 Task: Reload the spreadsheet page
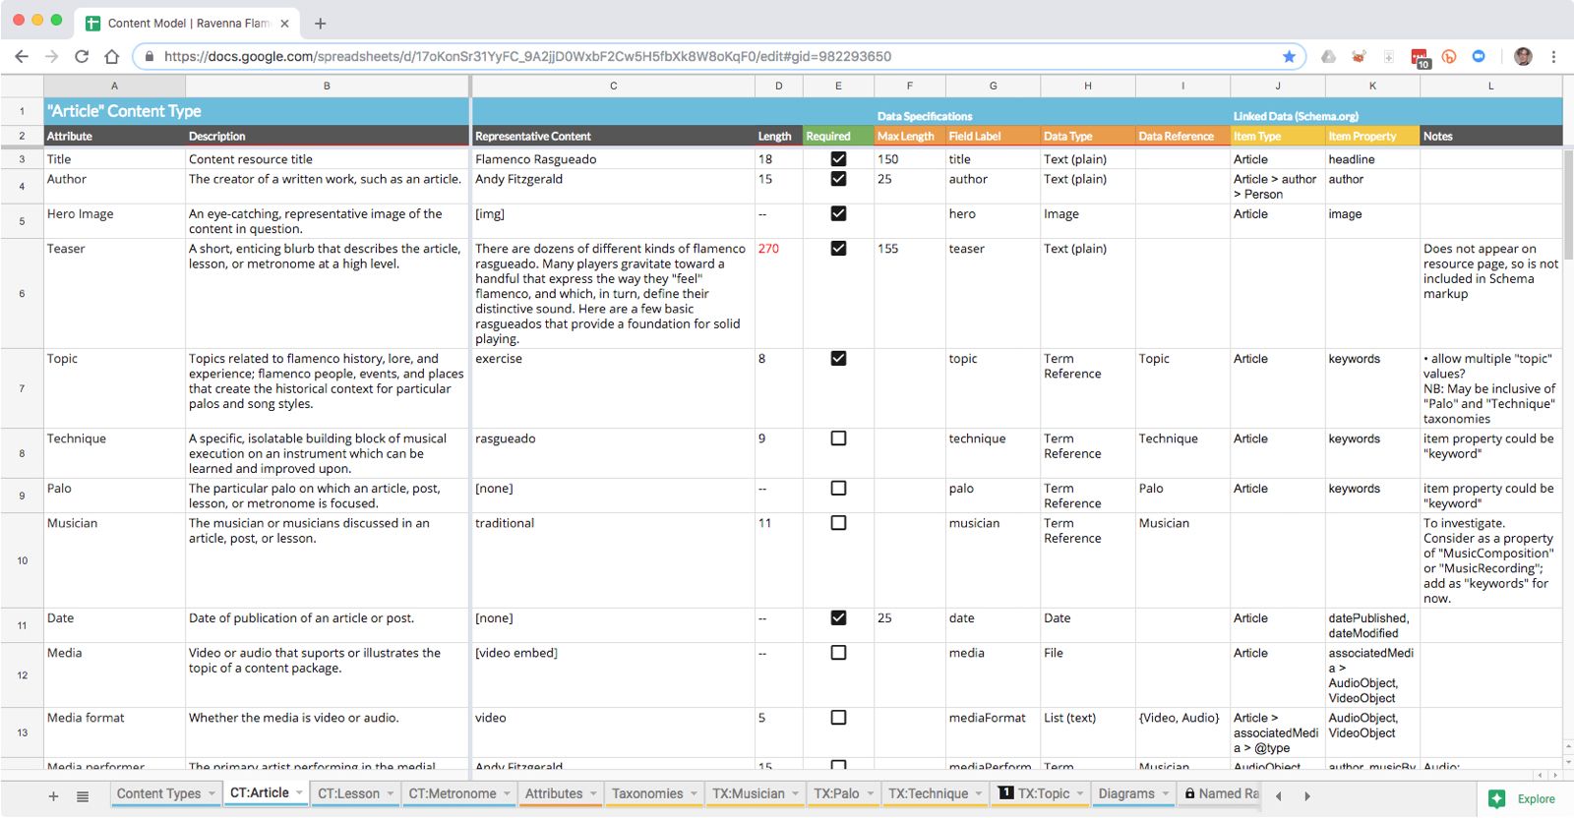(82, 57)
